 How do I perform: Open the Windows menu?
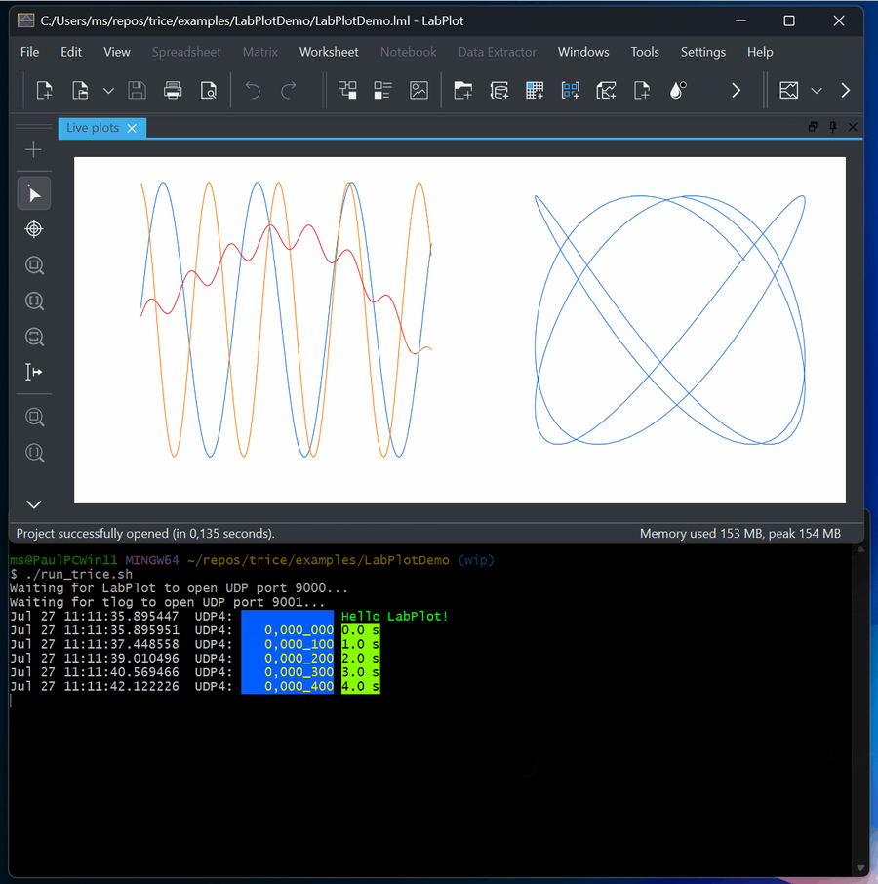583,52
